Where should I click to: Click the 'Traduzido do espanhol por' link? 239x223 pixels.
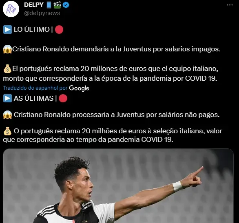click(35, 88)
